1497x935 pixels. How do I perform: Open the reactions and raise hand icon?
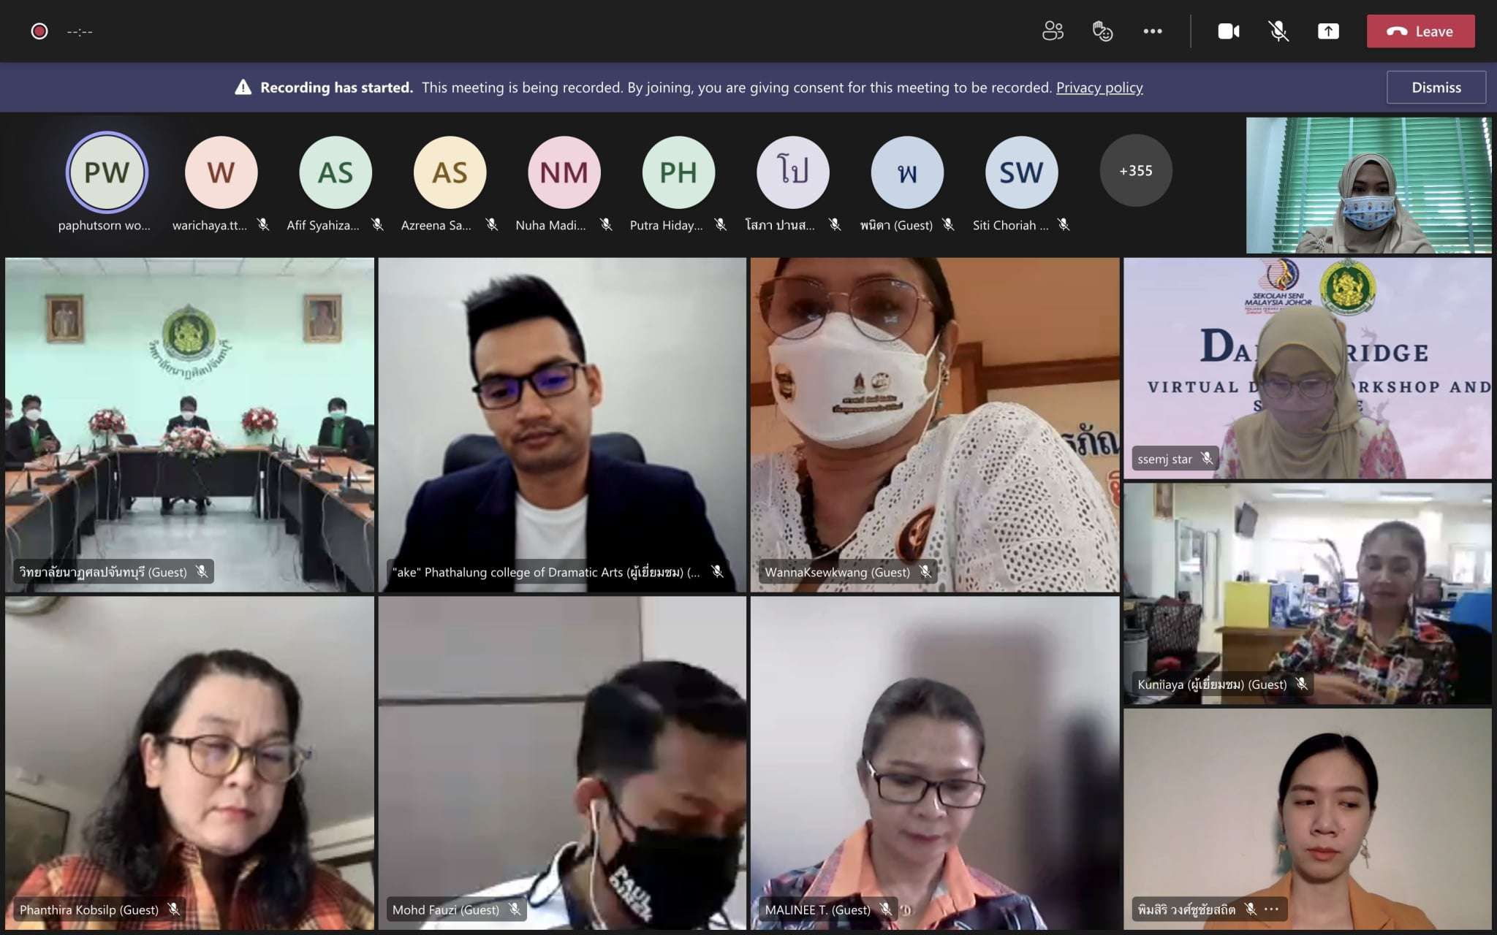(1102, 31)
